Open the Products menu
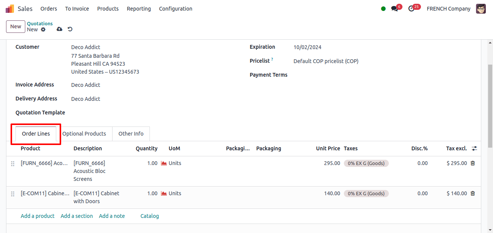This screenshot has width=493, height=233. coord(108,9)
